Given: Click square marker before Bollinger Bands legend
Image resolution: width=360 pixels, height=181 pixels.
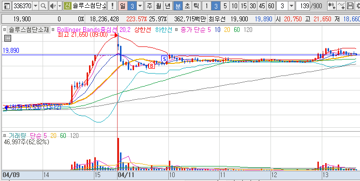Looking at the screenshot, I should point(54,30).
